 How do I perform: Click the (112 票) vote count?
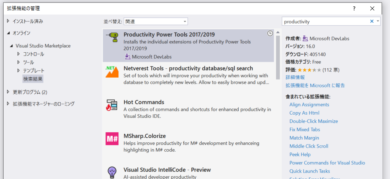tap(331, 70)
